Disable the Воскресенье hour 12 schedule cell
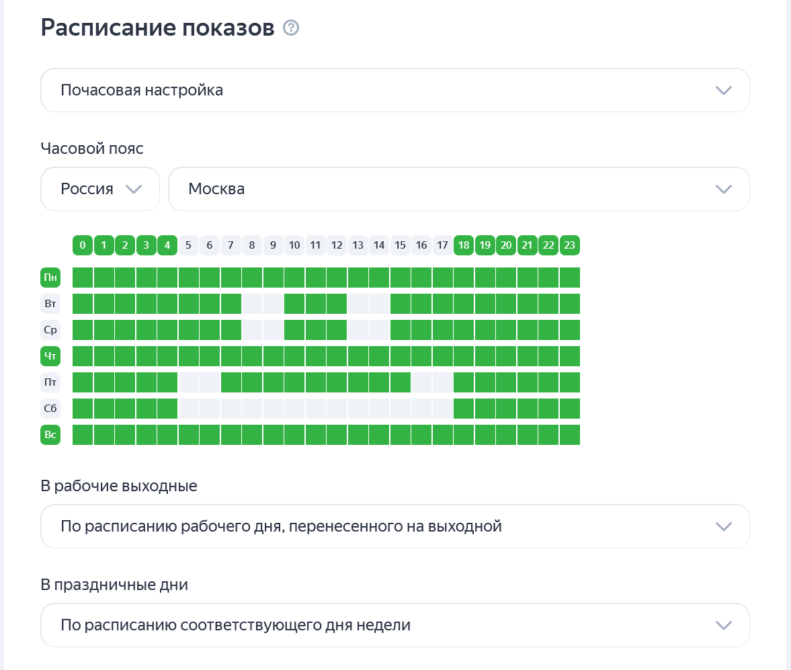The height and width of the screenshot is (670, 791). coord(337,434)
